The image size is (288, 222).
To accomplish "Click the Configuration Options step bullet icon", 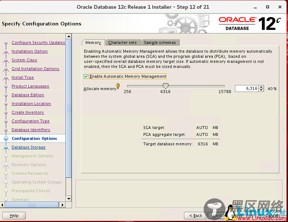I will click(6, 138).
